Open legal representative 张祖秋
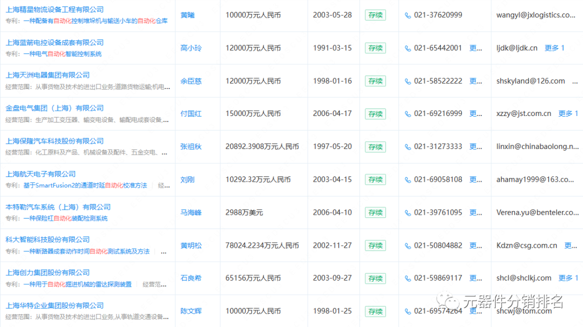 [x=191, y=147]
